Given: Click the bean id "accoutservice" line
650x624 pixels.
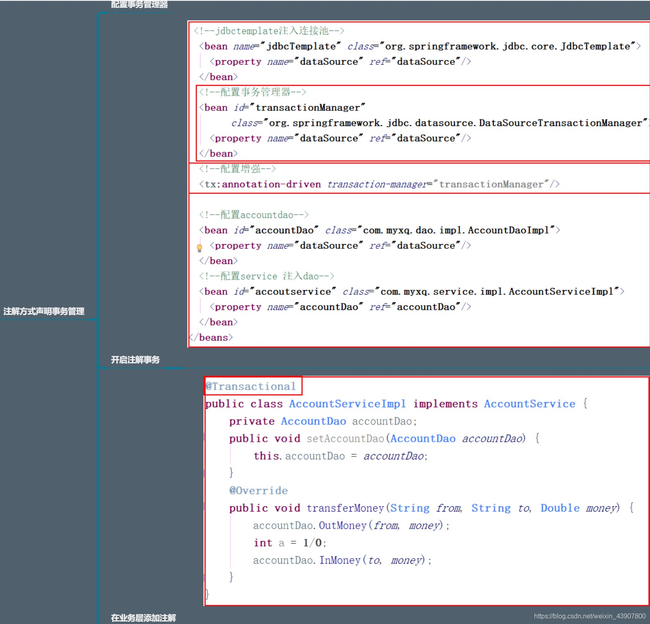Looking at the screenshot, I should tap(412, 291).
